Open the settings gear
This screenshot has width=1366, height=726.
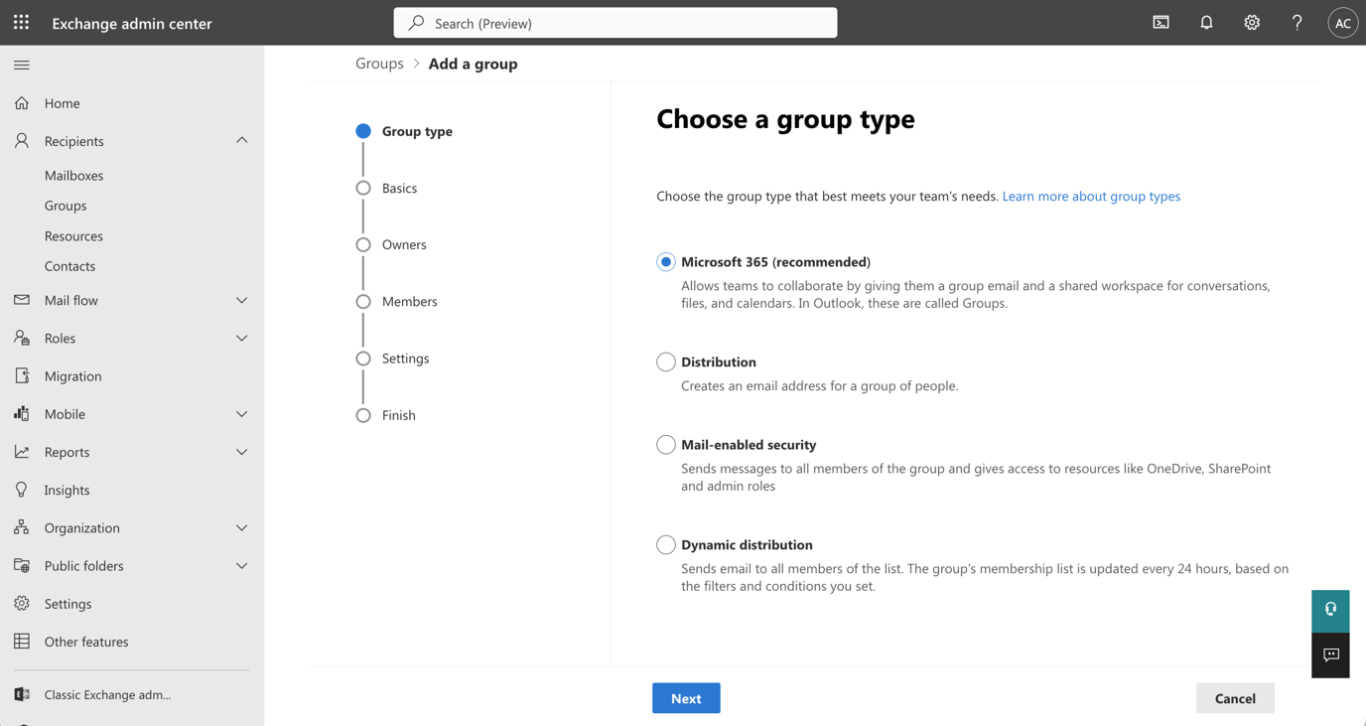point(1251,22)
